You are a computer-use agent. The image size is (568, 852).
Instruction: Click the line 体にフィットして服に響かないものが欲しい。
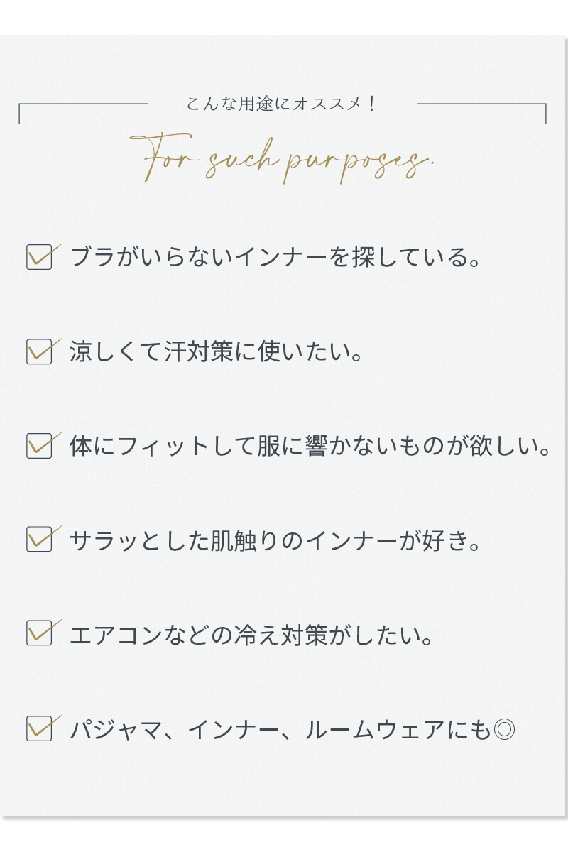(x=311, y=446)
